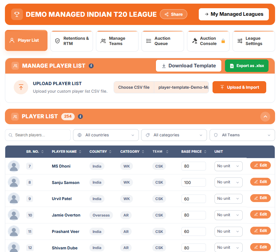279x252 pixels.
Task: Click Jamie Overton base price field
Action: click(194, 215)
